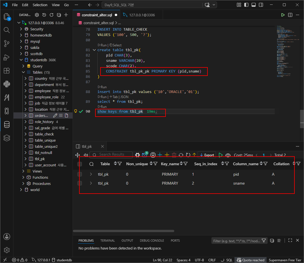The width and height of the screenshot is (304, 263).
Task: Toggle the pin result icon
Action: pos(86,155)
